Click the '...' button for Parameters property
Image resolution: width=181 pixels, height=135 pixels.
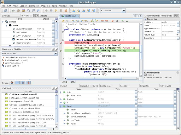click(x=178, y=32)
